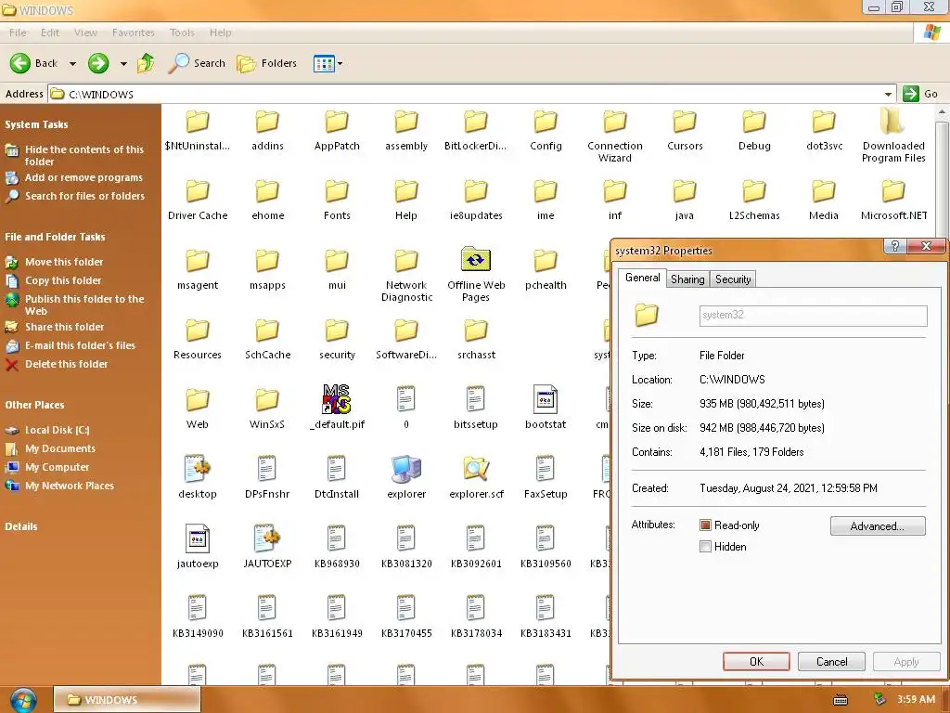The image size is (950, 713).
Task: Open the Forward button history dropdown
Action: tap(123, 64)
